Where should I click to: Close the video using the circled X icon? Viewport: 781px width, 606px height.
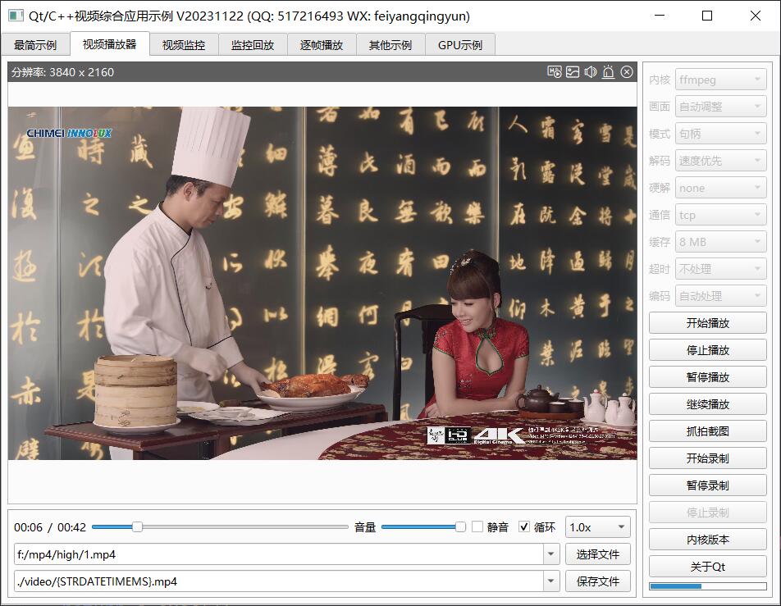click(x=627, y=72)
